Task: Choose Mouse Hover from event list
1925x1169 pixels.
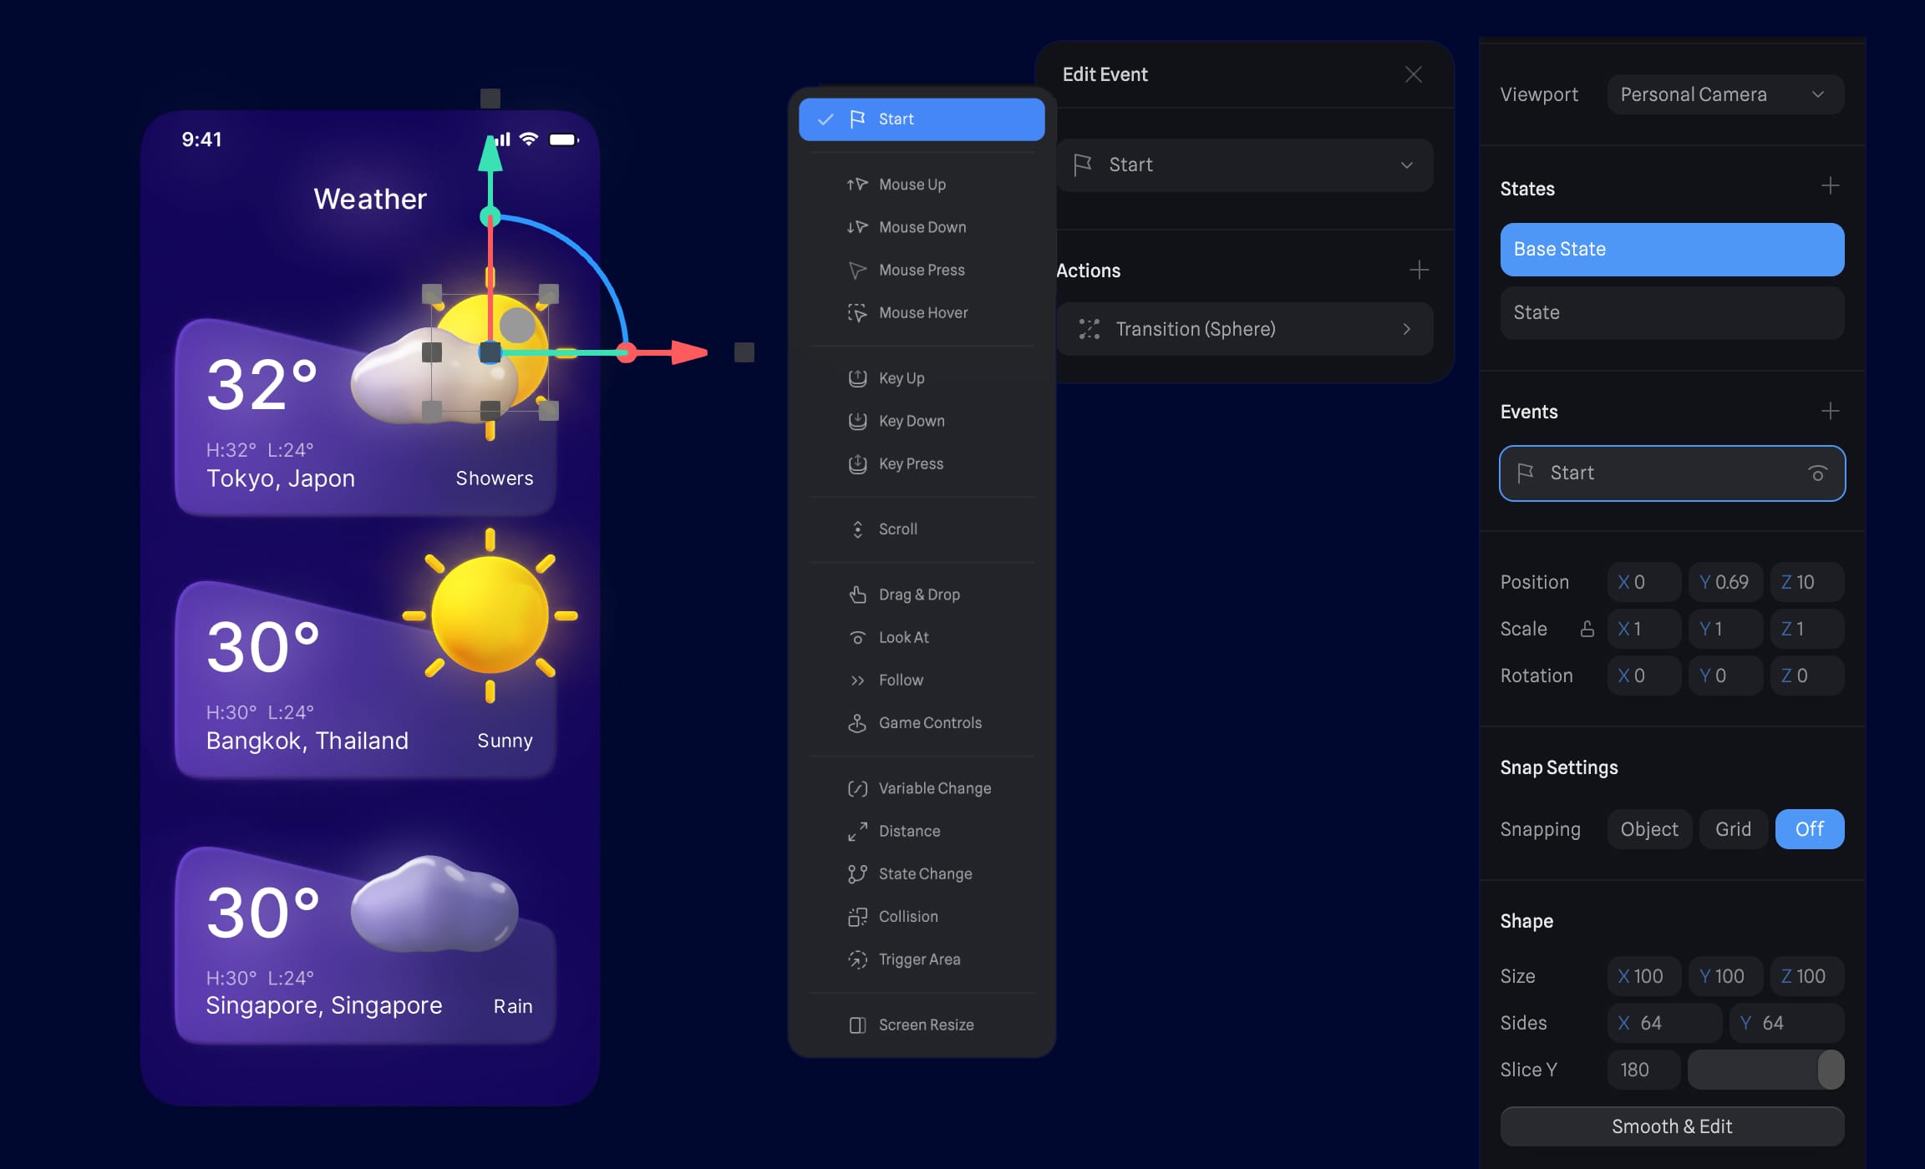Action: tap(922, 313)
